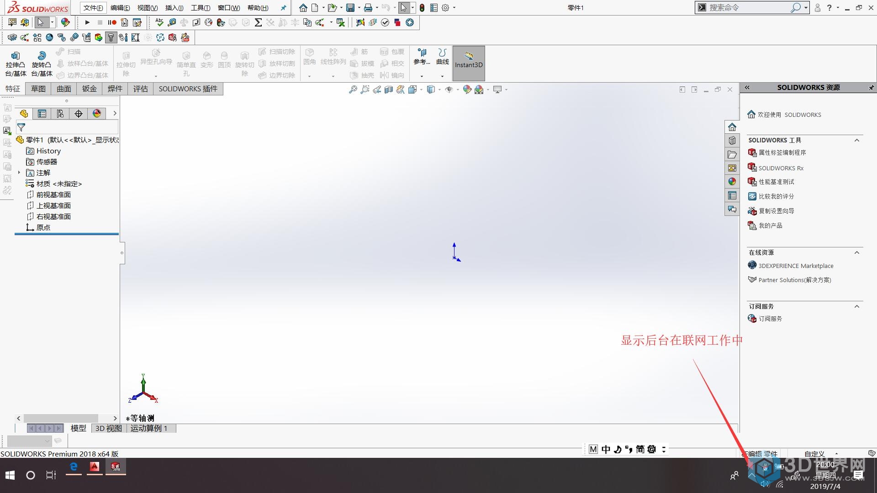Open Design Library tab in task pane
This screenshot has height=493, width=877.
click(732, 141)
